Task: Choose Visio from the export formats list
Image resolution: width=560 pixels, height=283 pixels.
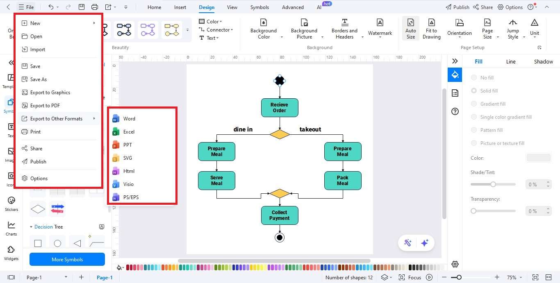Action: (x=128, y=184)
